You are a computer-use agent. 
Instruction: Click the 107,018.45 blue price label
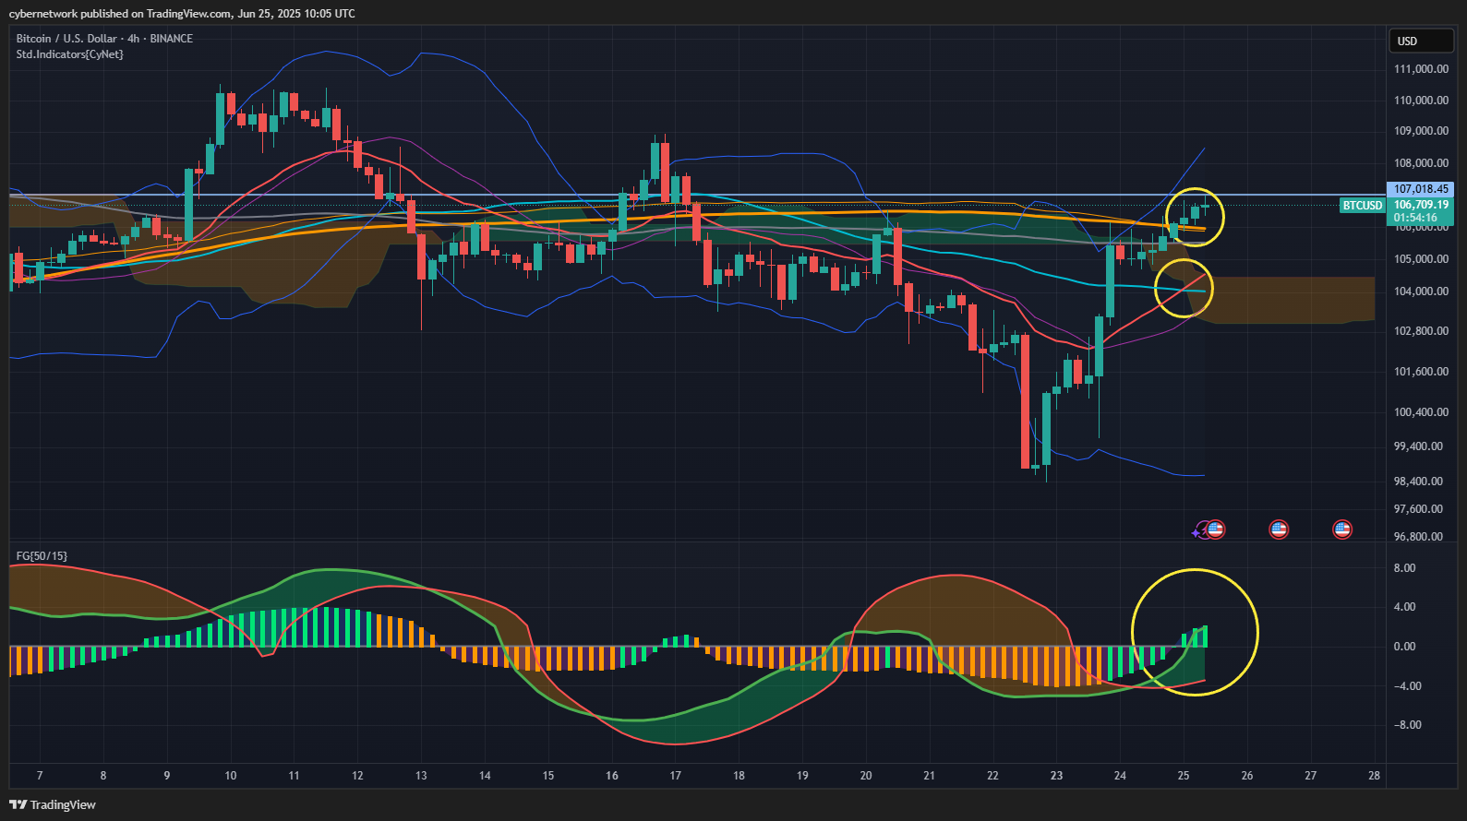point(1422,189)
